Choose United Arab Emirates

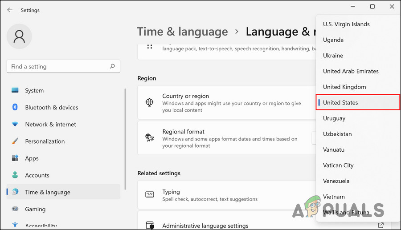click(x=358, y=71)
